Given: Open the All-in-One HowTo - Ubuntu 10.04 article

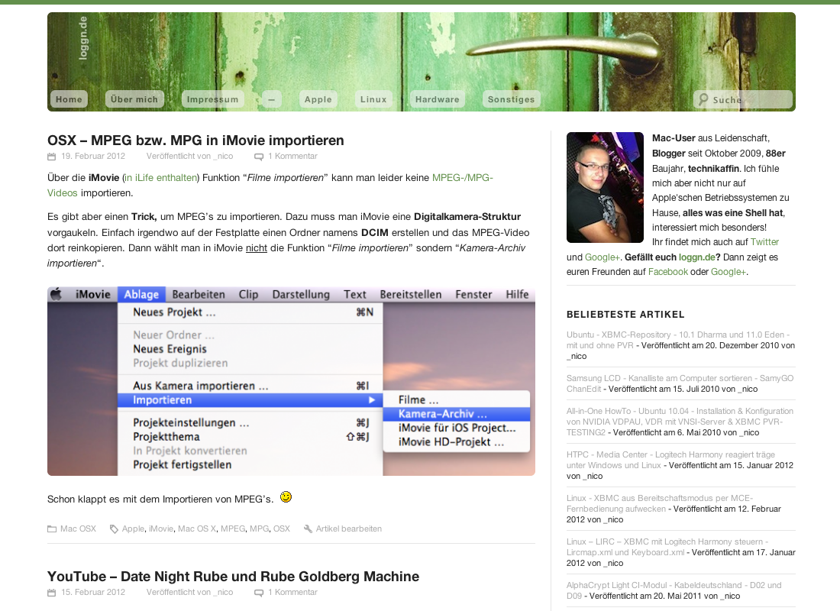Looking at the screenshot, I should (x=680, y=422).
